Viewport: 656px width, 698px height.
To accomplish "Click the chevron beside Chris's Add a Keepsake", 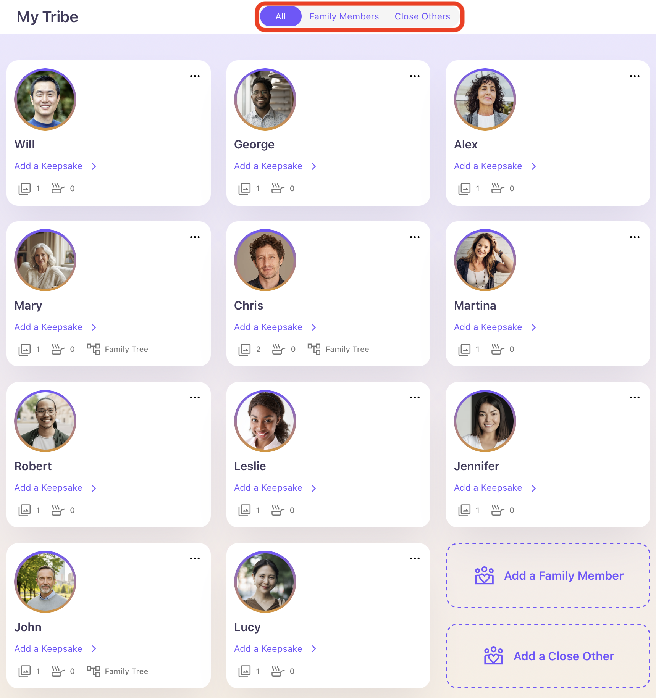I will pyautogui.click(x=314, y=327).
